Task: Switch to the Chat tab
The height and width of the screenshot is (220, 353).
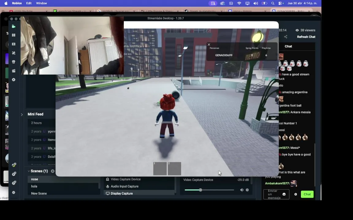Action: [288, 46]
